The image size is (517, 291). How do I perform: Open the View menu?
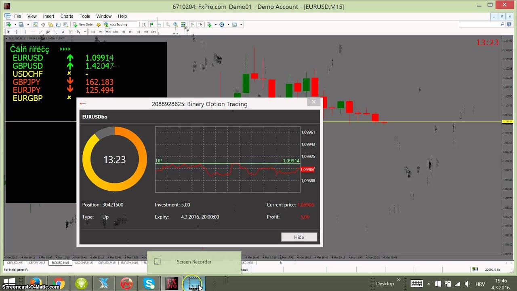point(32,16)
